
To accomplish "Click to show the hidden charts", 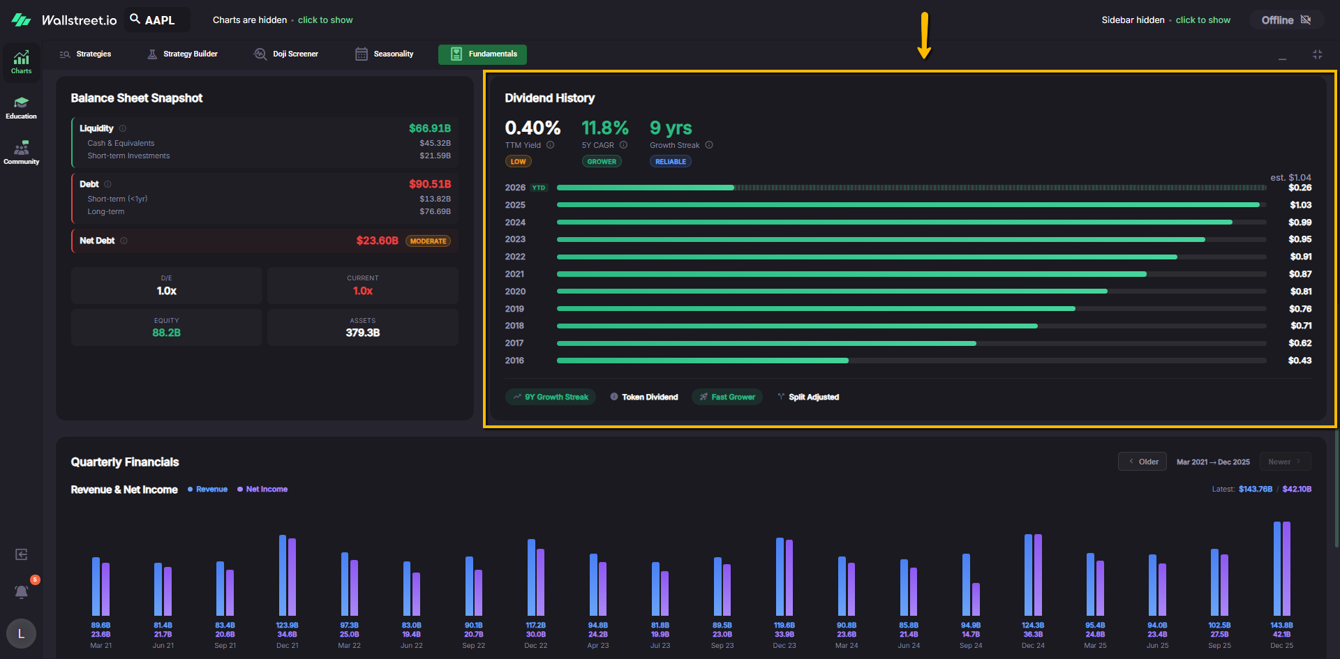I will (325, 20).
